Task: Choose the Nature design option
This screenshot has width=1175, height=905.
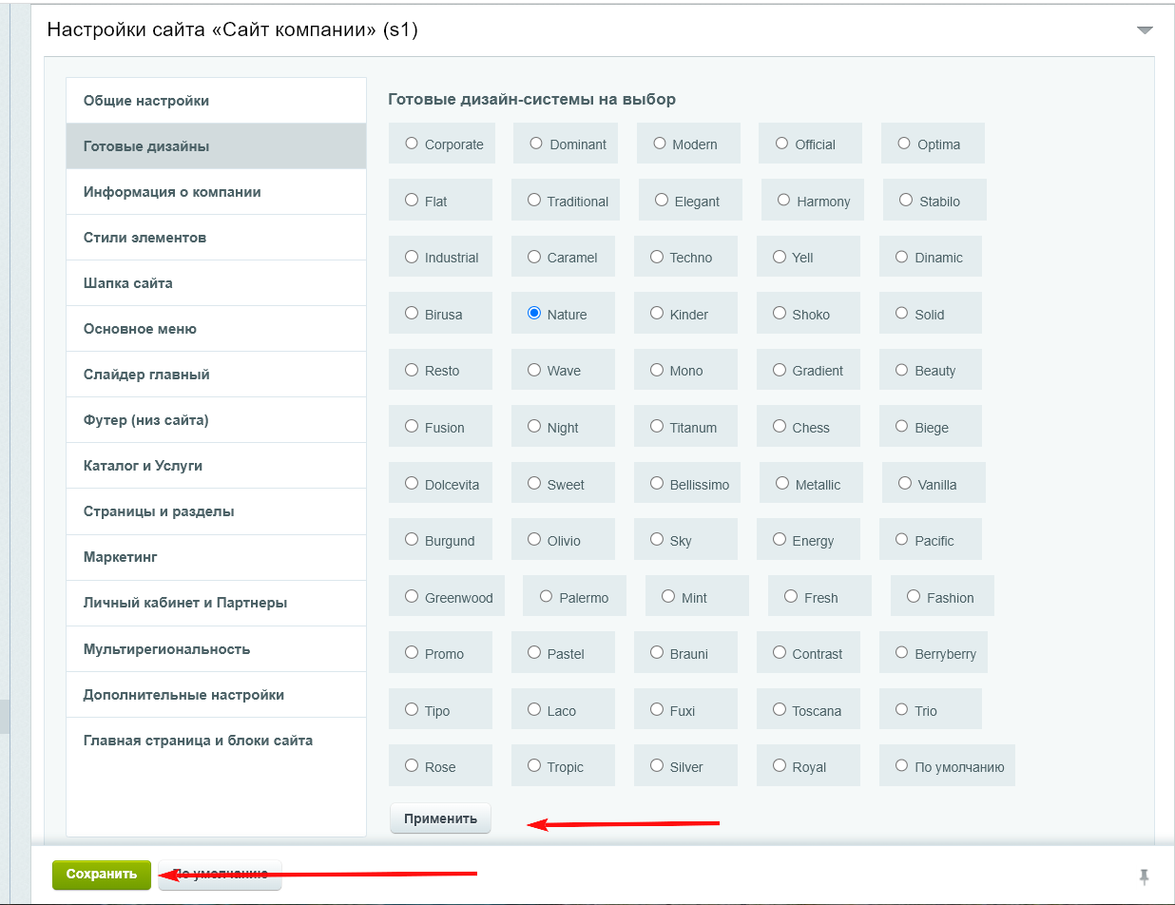Action: pyautogui.click(x=534, y=313)
